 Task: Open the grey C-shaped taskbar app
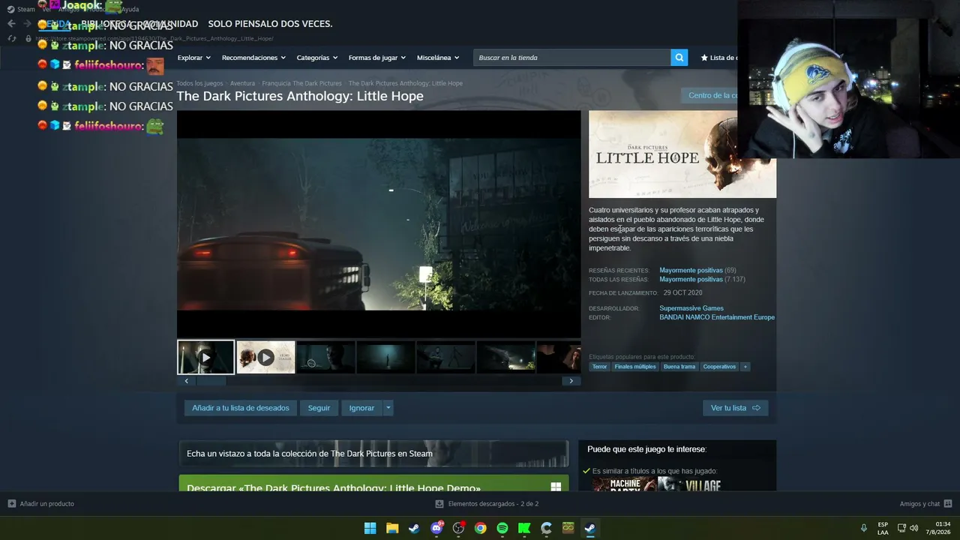tap(547, 528)
